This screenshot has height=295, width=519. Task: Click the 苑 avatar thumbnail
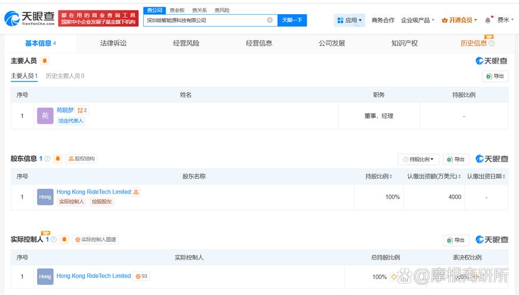tap(45, 116)
